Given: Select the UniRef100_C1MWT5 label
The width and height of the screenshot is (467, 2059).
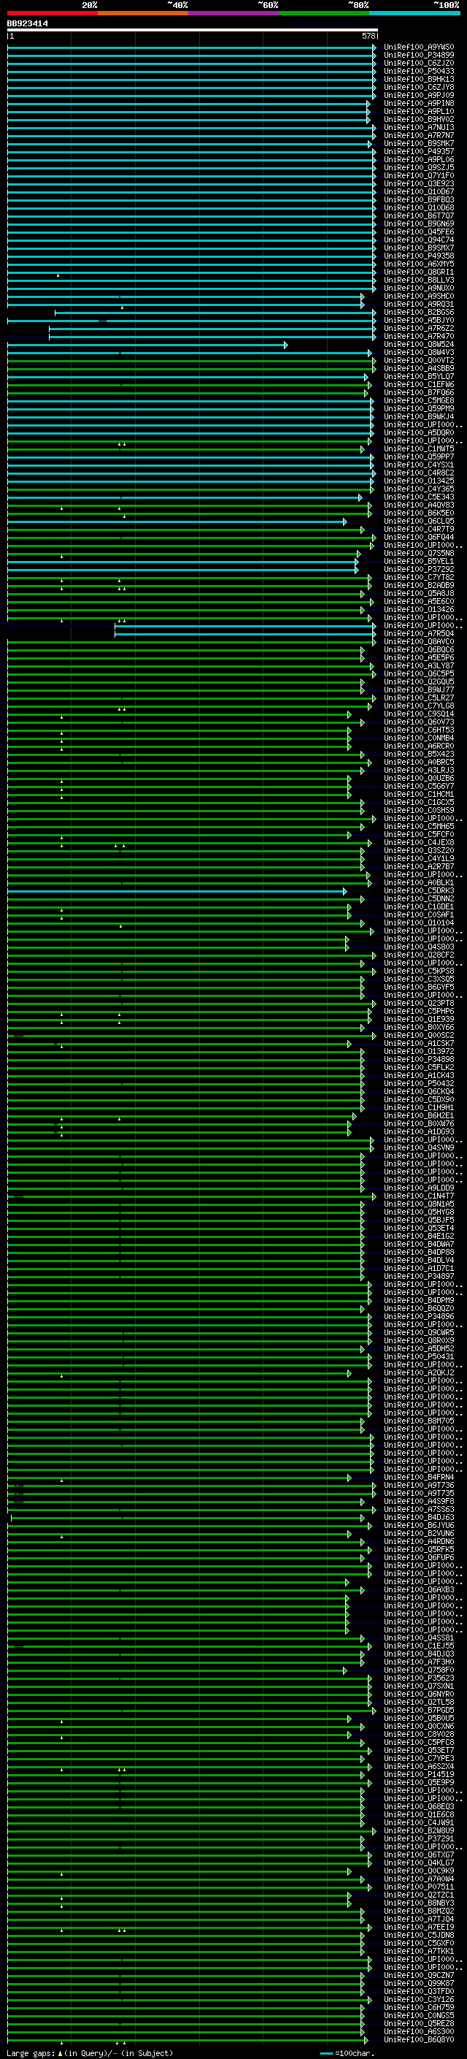Looking at the screenshot, I should pyautogui.click(x=418, y=448).
